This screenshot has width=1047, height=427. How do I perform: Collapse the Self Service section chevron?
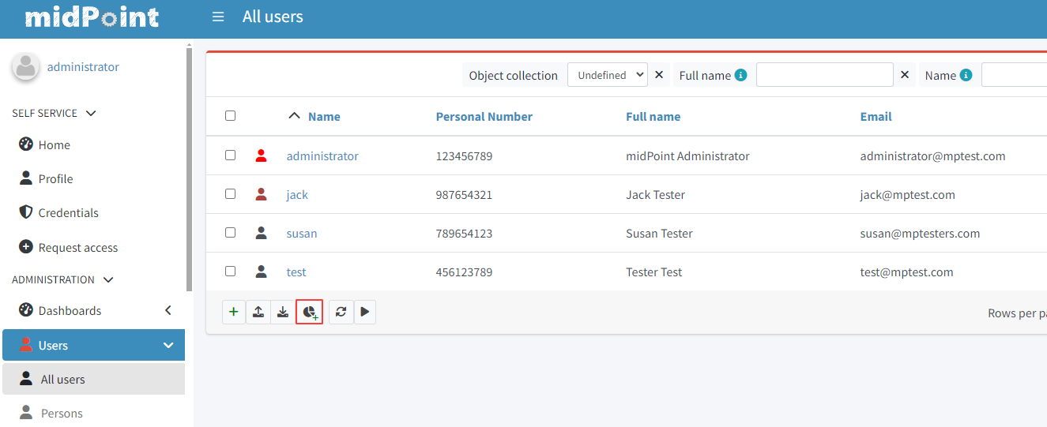(91, 114)
